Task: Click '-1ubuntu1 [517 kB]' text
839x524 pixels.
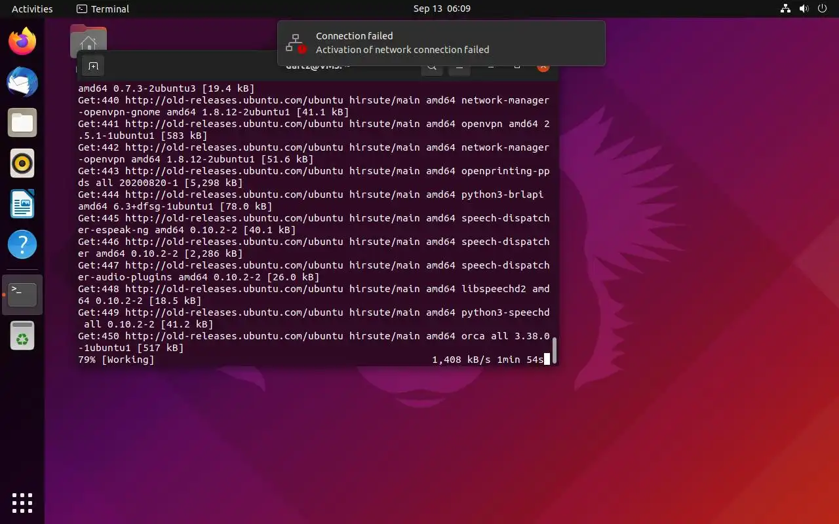Action: (131, 348)
